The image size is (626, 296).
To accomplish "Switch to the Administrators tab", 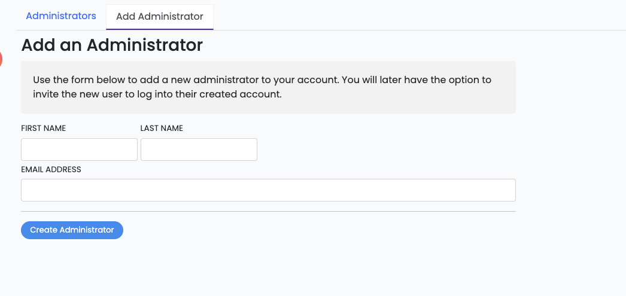I will 61,16.
